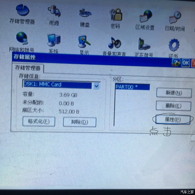Confirm the dialog with the OK title button
Image resolution: width=195 pixels, height=195 pixels.
(186, 63)
